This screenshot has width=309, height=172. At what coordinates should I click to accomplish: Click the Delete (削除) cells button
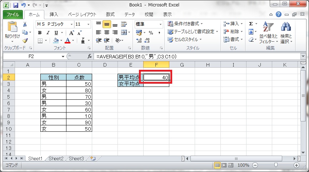pyautogui.click(x=233, y=32)
